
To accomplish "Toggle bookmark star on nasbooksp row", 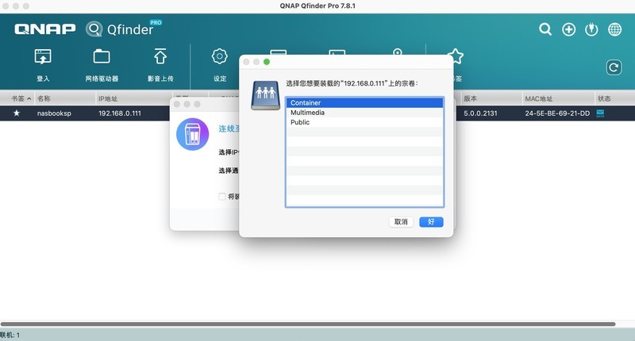I will click(x=17, y=113).
